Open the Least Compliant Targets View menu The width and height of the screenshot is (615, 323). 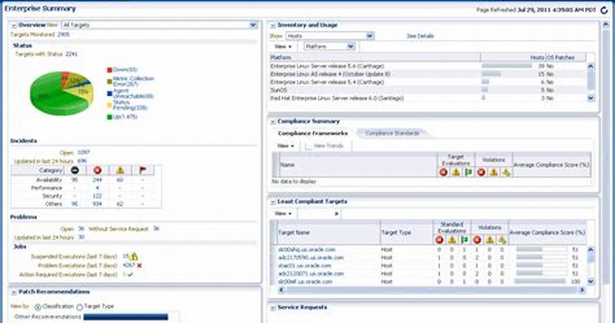(x=283, y=213)
